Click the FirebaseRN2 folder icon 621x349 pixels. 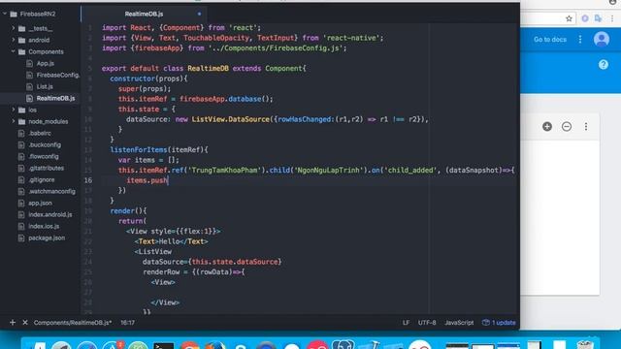(14, 14)
